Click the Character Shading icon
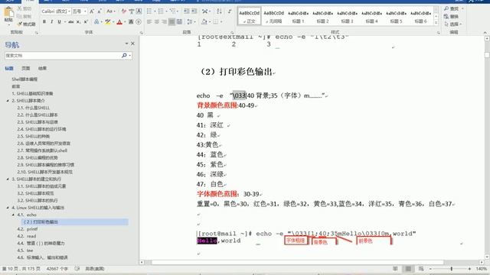 tap(131, 22)
